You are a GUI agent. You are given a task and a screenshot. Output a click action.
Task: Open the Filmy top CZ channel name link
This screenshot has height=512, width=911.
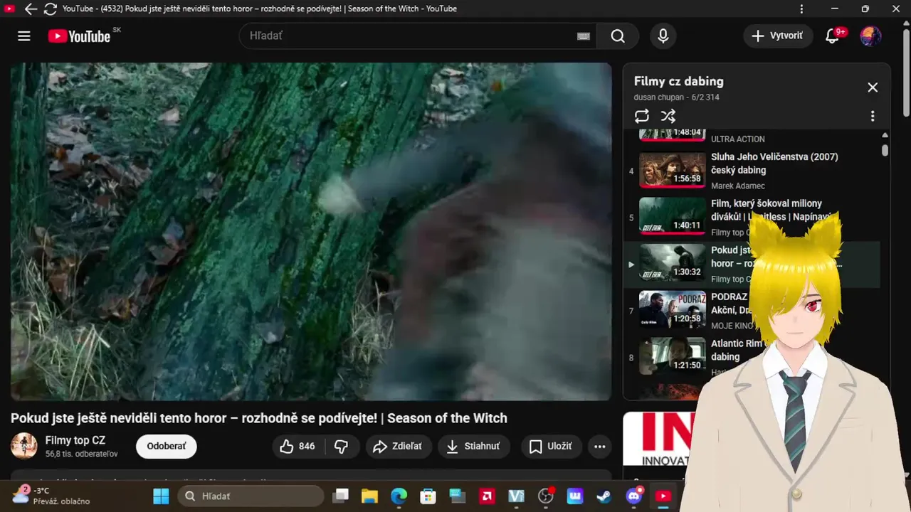[x=75, y=440]
